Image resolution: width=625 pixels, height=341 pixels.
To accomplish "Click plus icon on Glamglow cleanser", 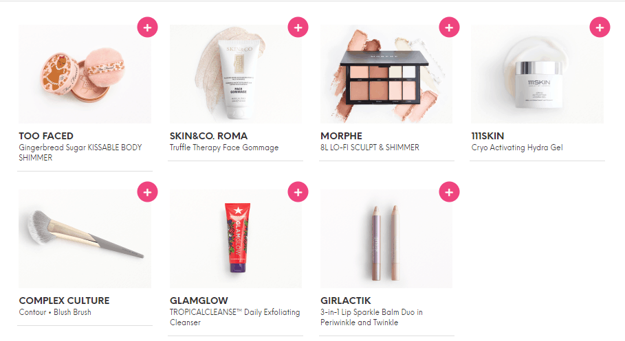I will click(298, 192).
